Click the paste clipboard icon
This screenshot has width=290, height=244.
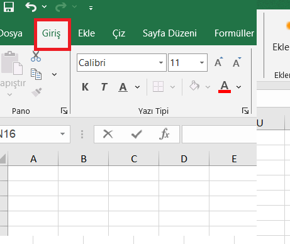[12, 63]
